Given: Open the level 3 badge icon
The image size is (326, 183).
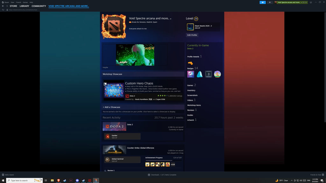Looking at the screenshot, I should (x=209, y=74).
